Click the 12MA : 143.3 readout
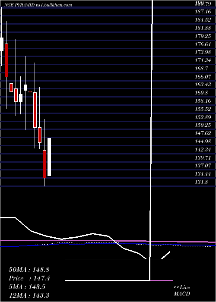 click(x=29, y=295)
